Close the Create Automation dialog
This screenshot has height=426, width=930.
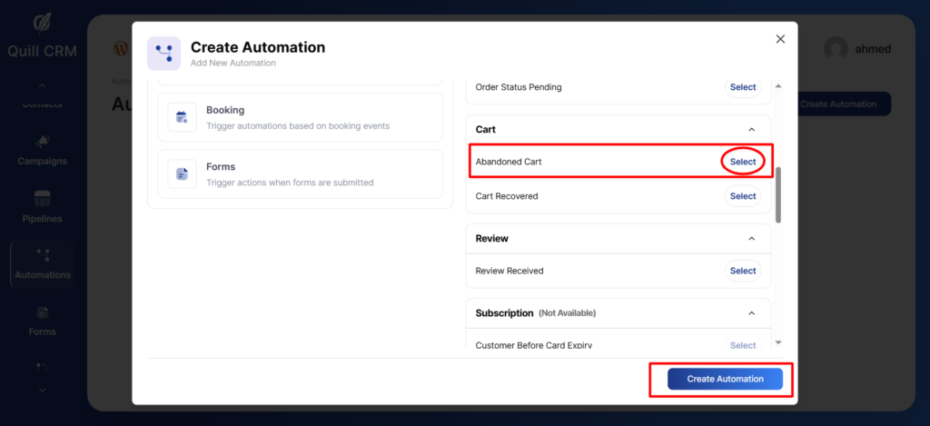780,39
